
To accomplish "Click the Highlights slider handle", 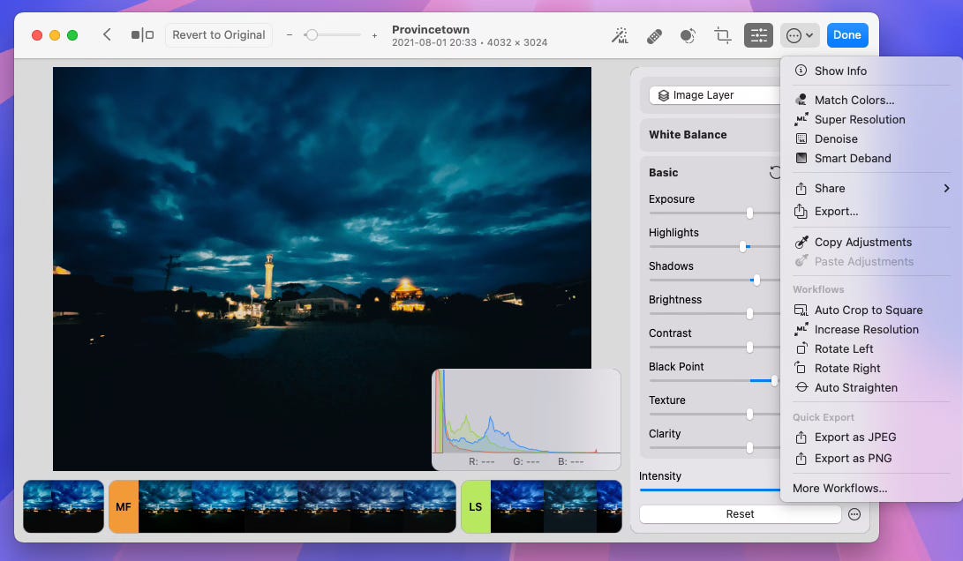I will click(743, 247).
